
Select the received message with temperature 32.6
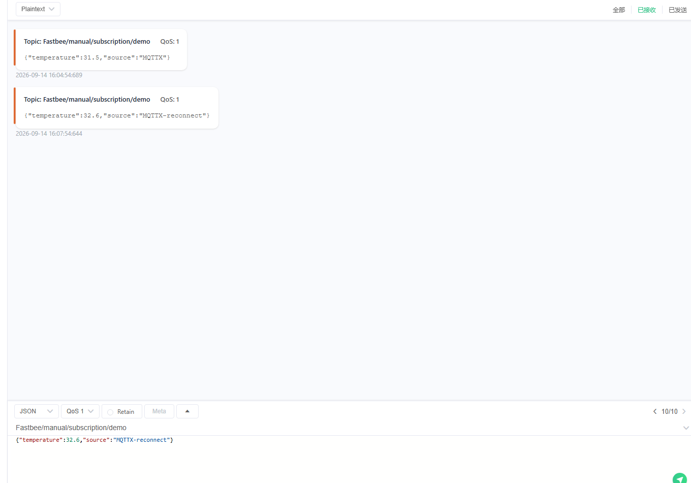click(x=116, y=108)
